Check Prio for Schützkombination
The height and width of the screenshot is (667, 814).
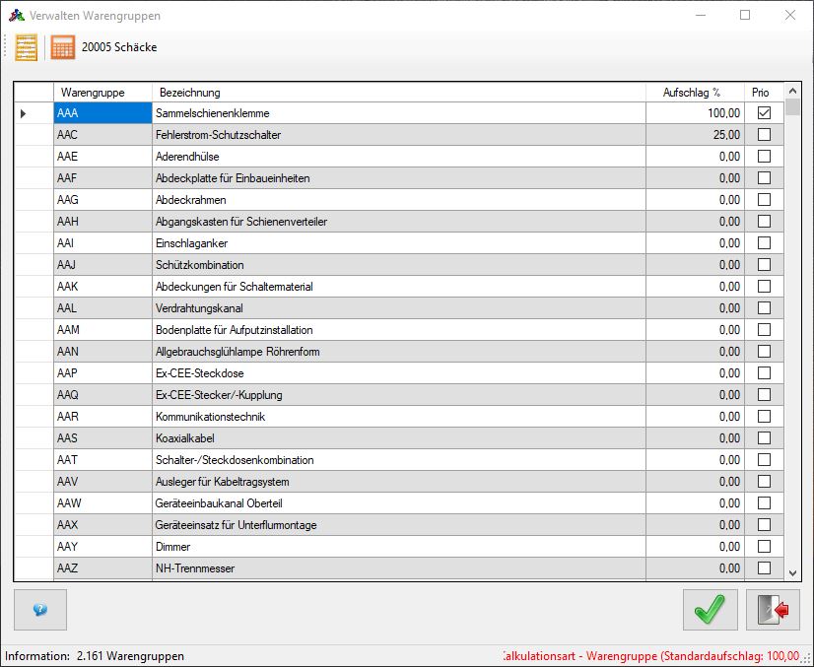click(x=764, y=265)
